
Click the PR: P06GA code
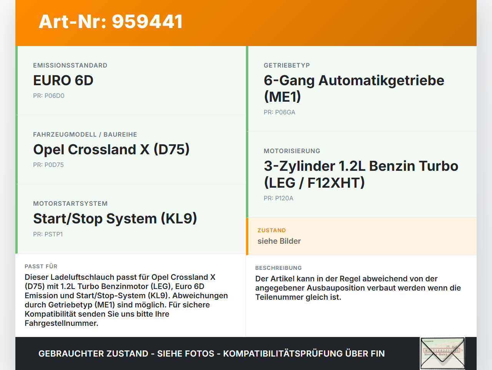279,112
